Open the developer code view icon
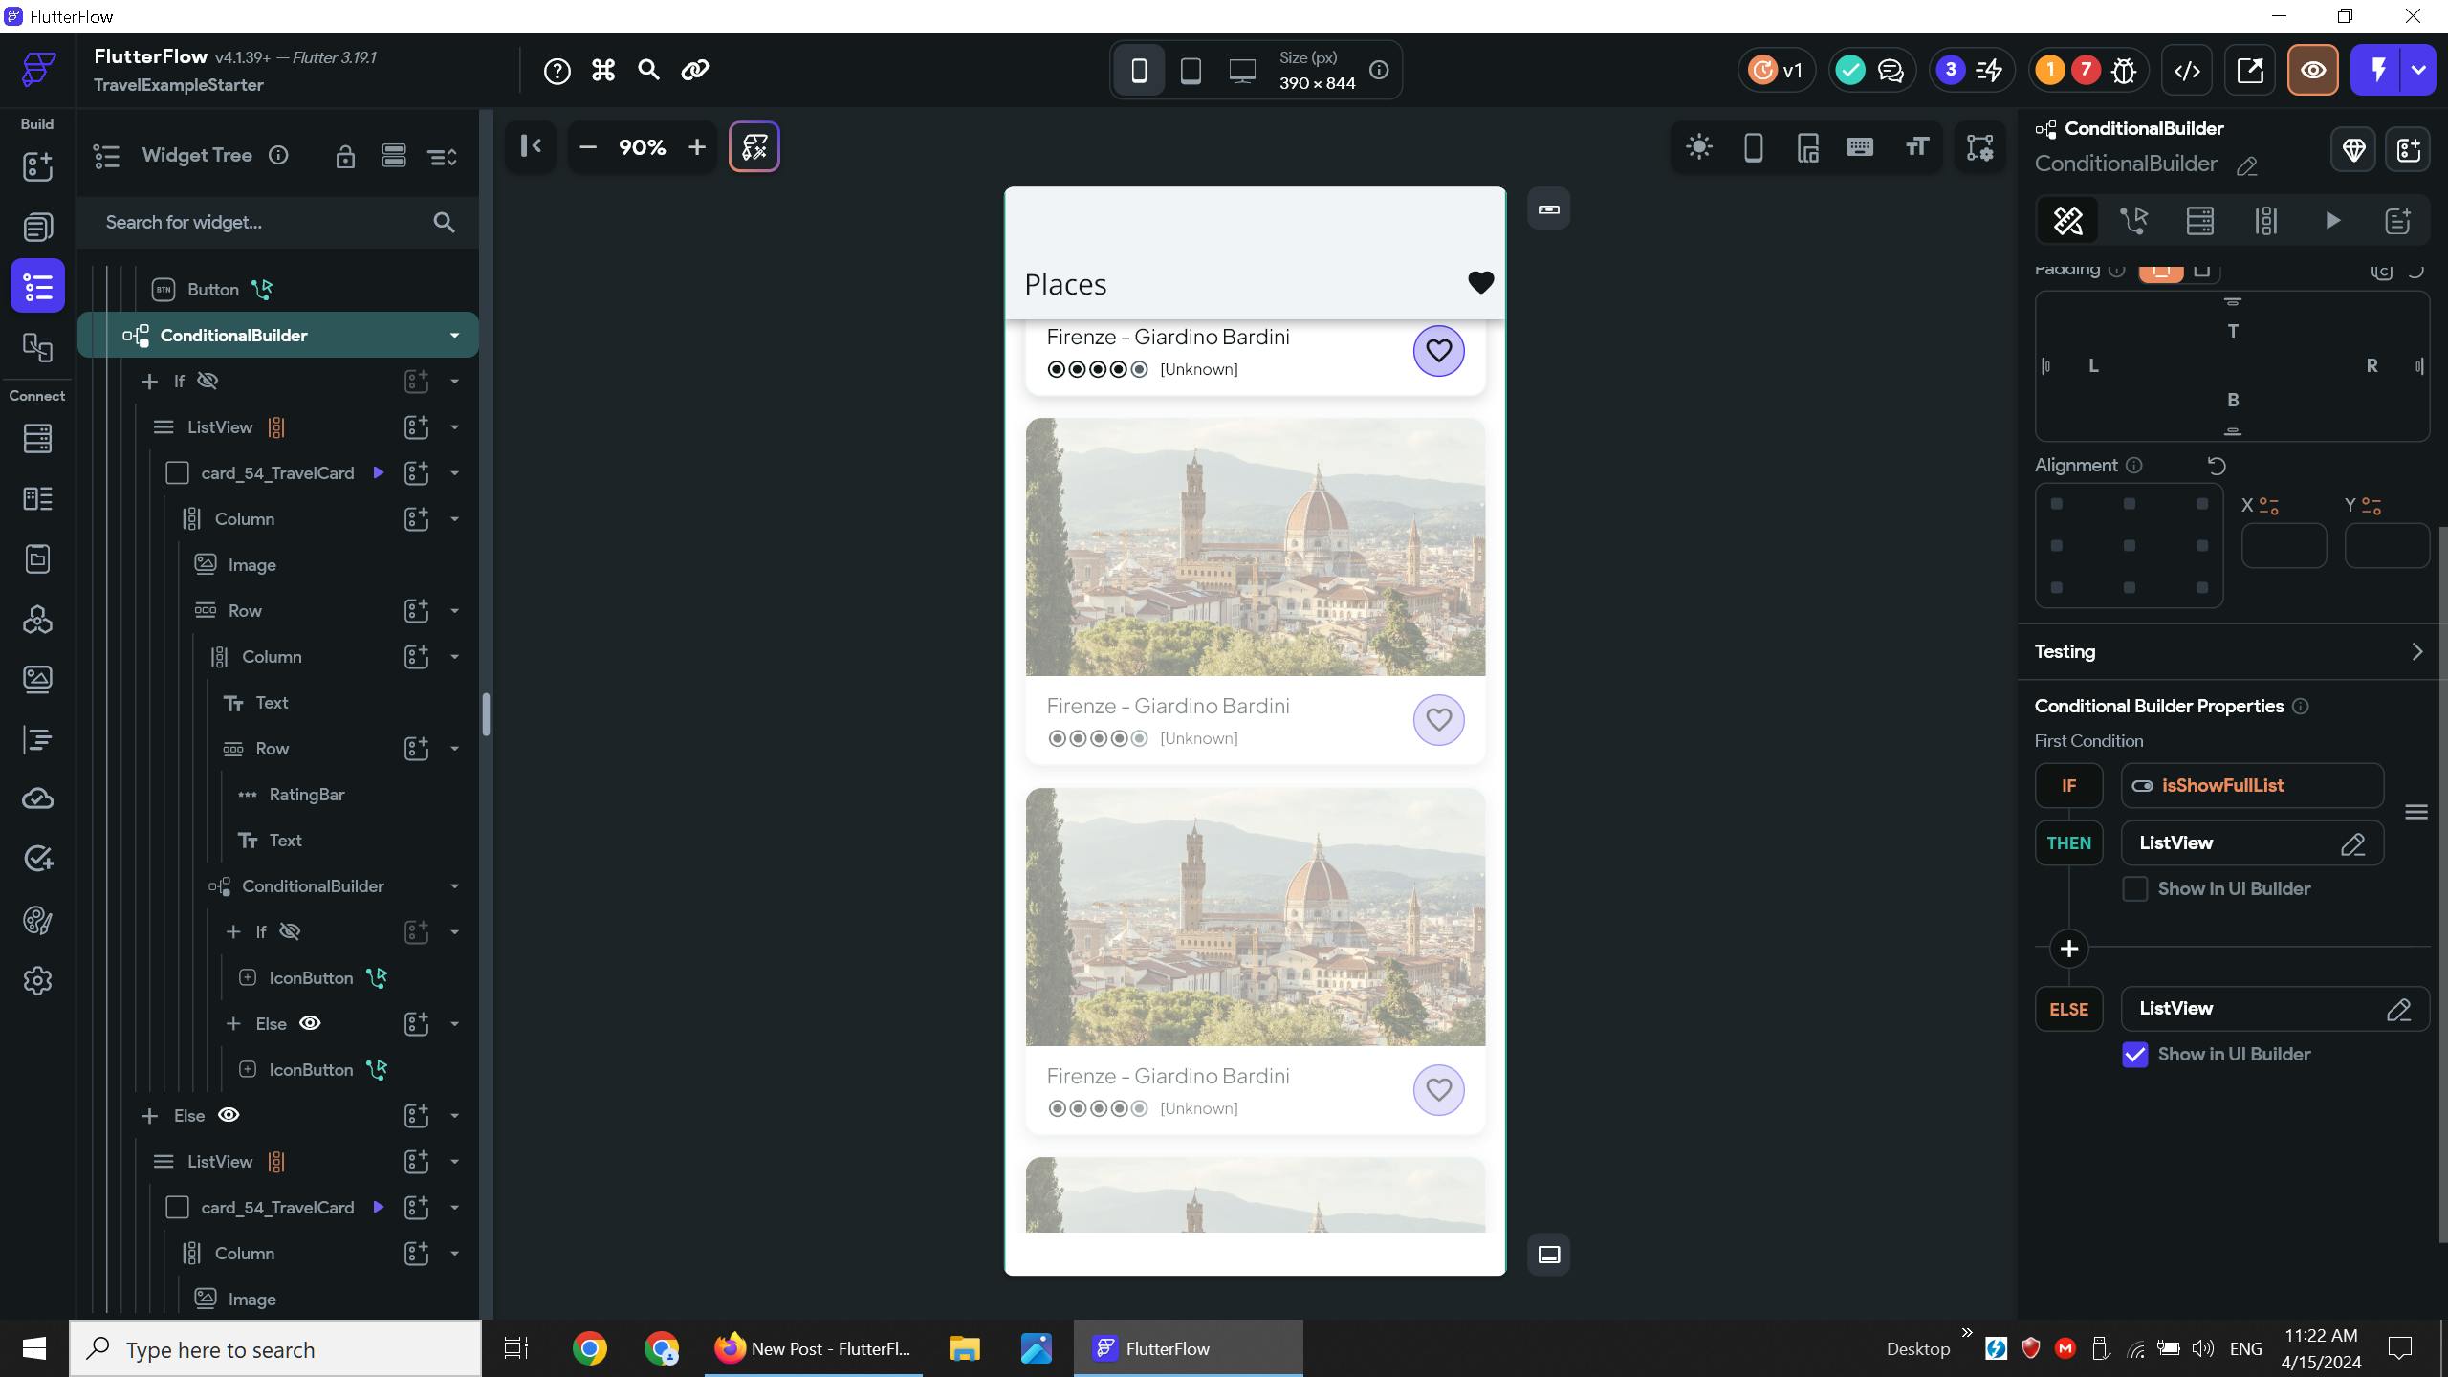This screenshot has height=1377, width=2448. point(2187,70)
